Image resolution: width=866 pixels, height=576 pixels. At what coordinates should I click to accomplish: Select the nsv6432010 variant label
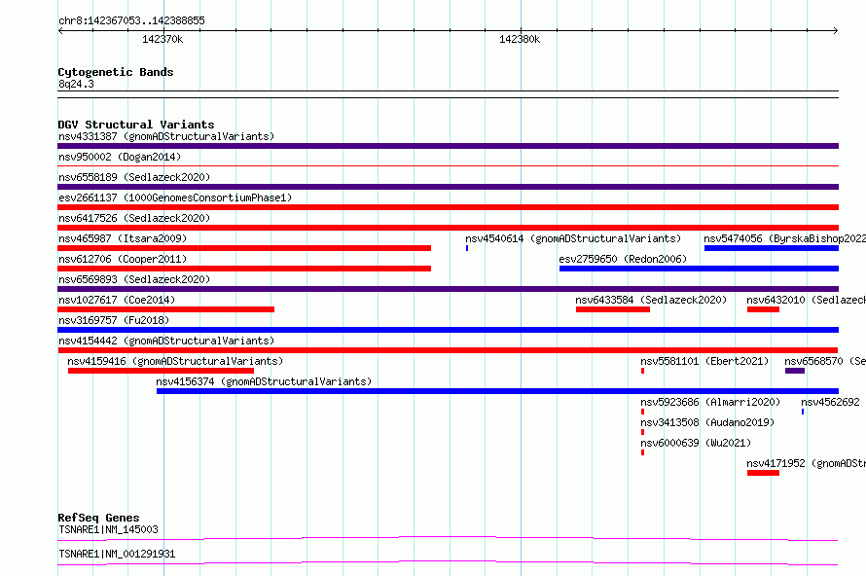tap(807, 300)
